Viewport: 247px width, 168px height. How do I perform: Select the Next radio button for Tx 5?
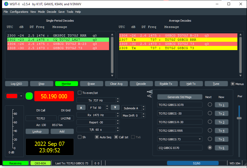tap(210, 139)
